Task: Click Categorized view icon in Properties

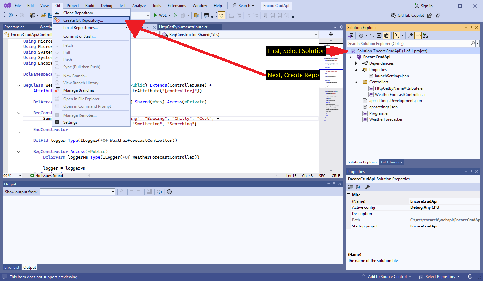Action: tap(350, 187)
